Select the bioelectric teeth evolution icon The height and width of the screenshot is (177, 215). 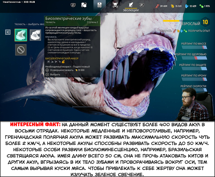click(21, 35)
